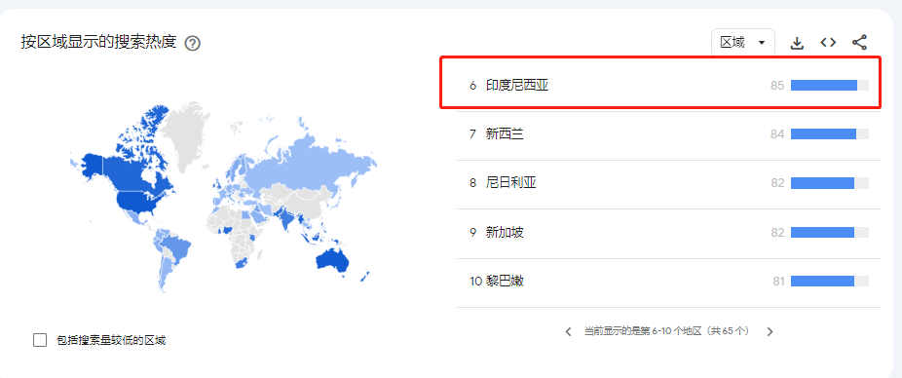This screenshot has width=902, height=378.
Task: Select the 黎巴嫩 row
Action: tap(668, 282)
